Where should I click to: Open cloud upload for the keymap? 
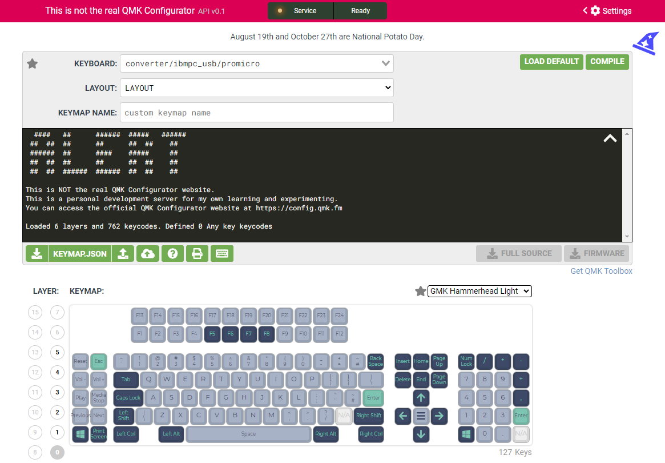148,253
